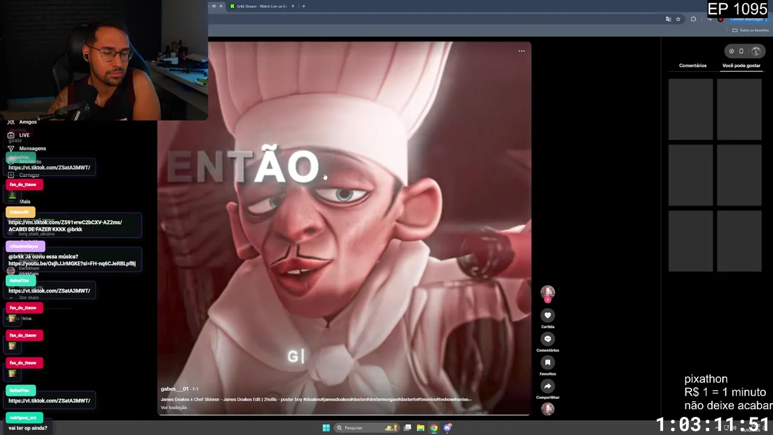773x435 pixels.
Task: Open the spinning music disc below Compartilhar
Action: click(548, 409)
